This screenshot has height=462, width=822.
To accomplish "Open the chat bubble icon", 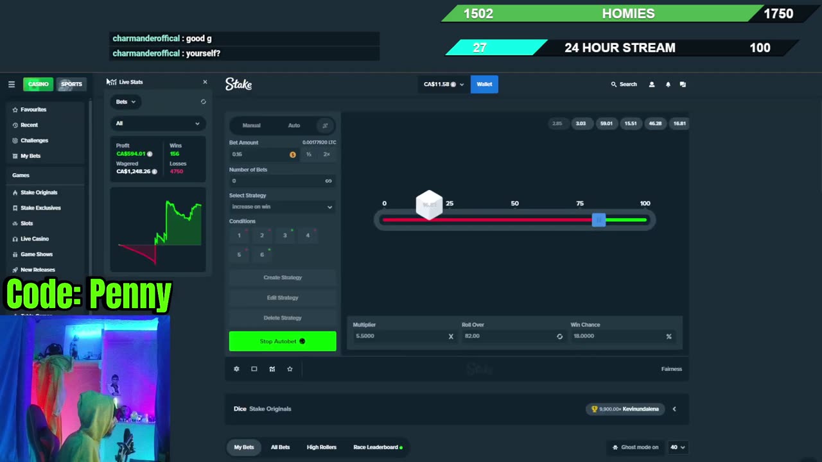I will click(x=683, y=84).
